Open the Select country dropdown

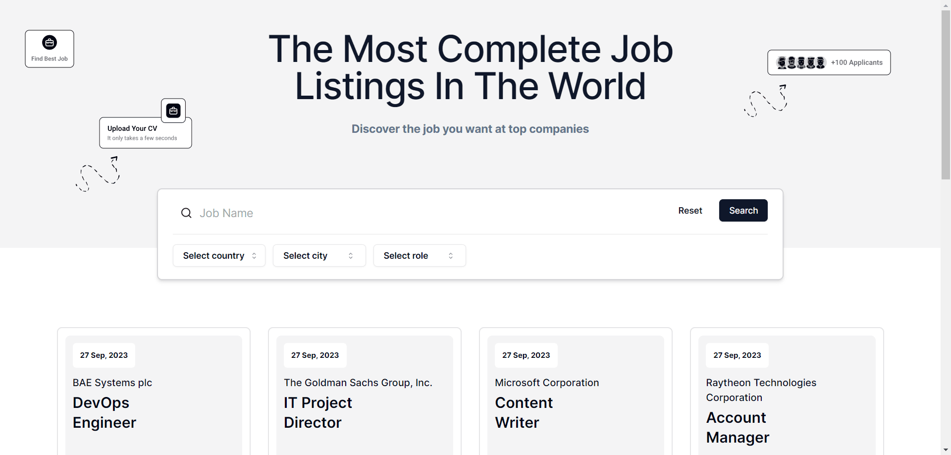pos(219,256)
